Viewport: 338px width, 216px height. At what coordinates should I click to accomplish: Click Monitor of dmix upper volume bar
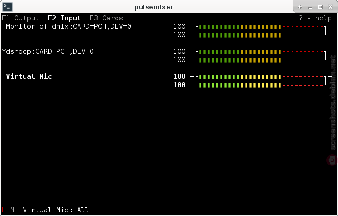[261, 27]
